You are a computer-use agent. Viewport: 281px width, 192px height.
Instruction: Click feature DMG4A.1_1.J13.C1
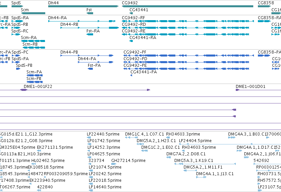(201, 177)
